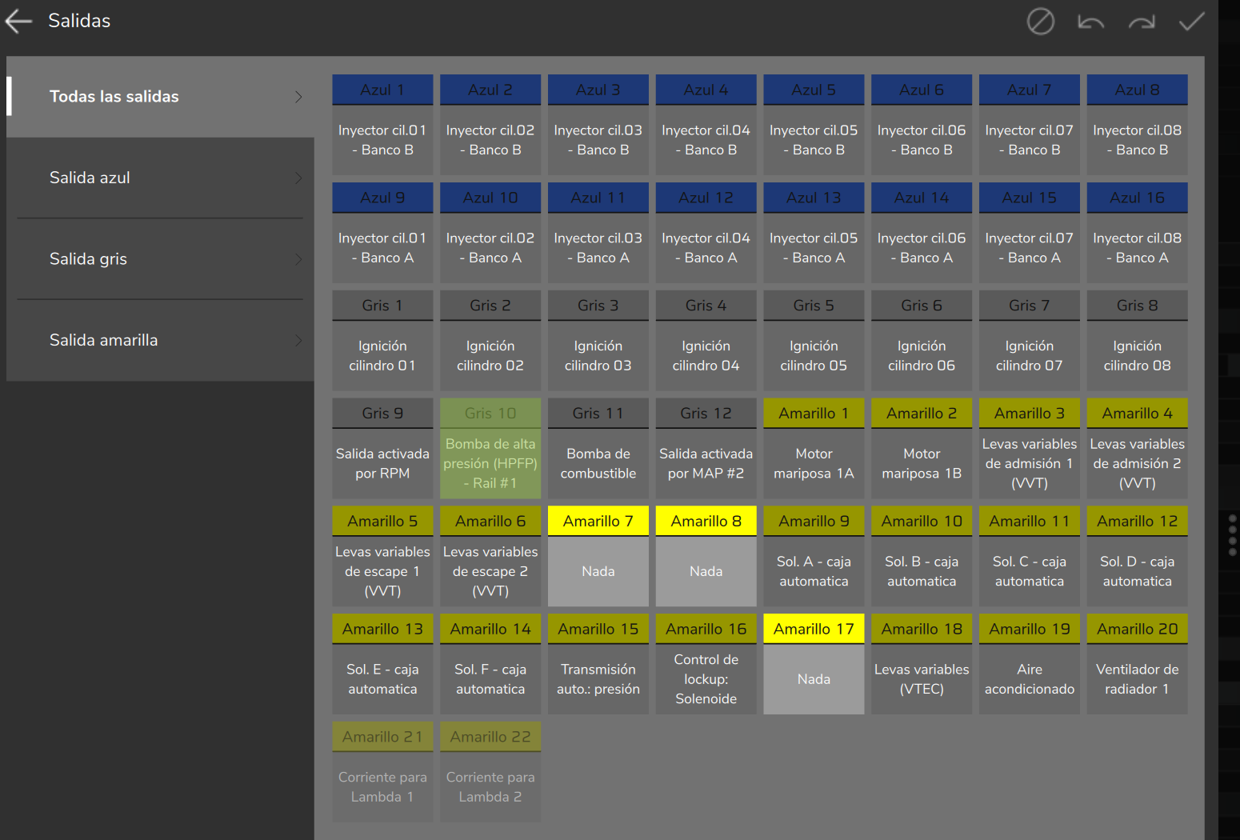Select Gris 11 Bomba de combustible
1240x840 pixels.
[x=598, y=448]
